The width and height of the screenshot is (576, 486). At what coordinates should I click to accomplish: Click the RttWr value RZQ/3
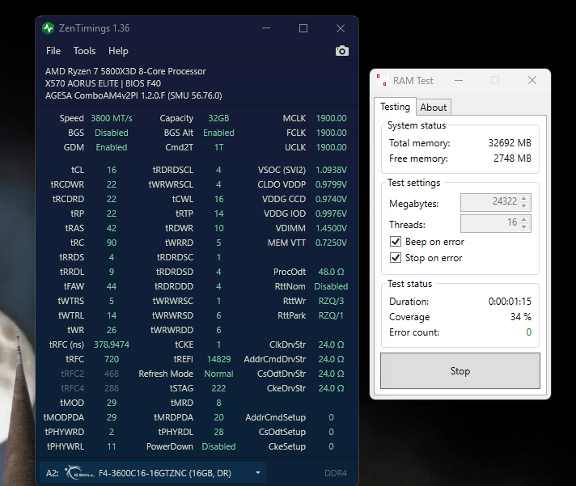point(331,301)
